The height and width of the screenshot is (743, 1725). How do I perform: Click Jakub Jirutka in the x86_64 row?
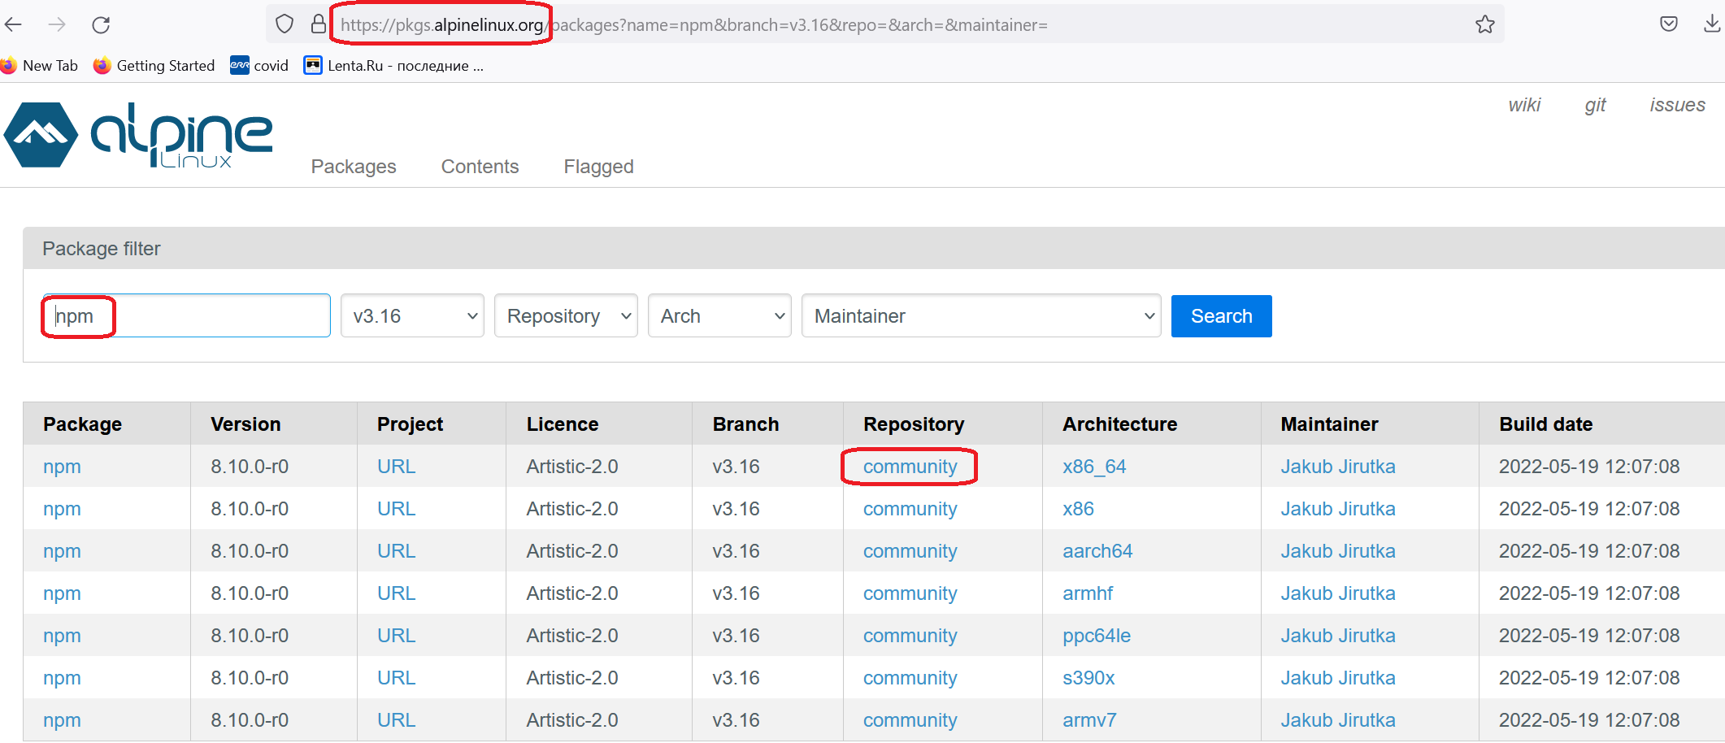tap(1338, 467)
